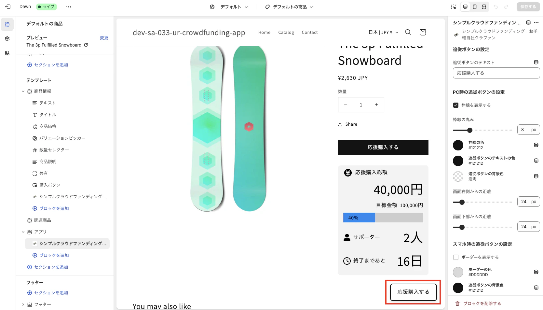543x310 pixels.
Task: Open the cart icon in header
Action: 423,32
